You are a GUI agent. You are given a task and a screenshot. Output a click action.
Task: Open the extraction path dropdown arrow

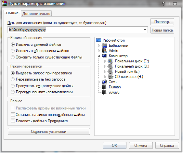tap(145, 30)
